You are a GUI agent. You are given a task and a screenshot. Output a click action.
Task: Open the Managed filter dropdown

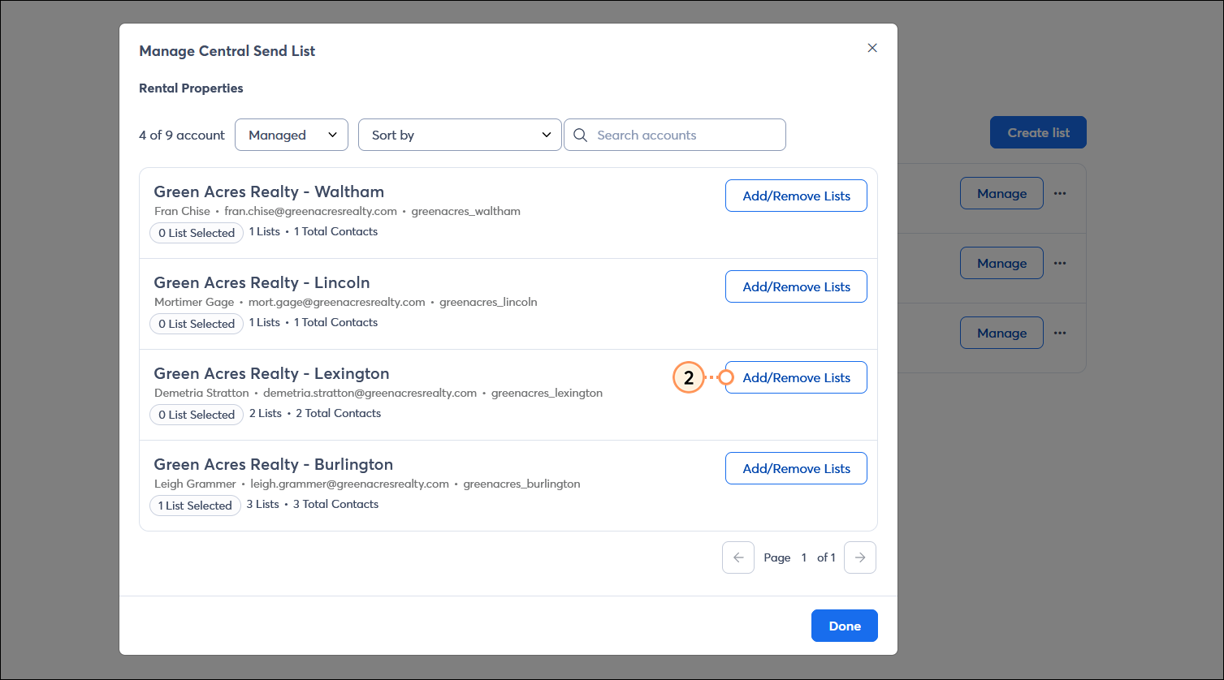tap(291, 135)
